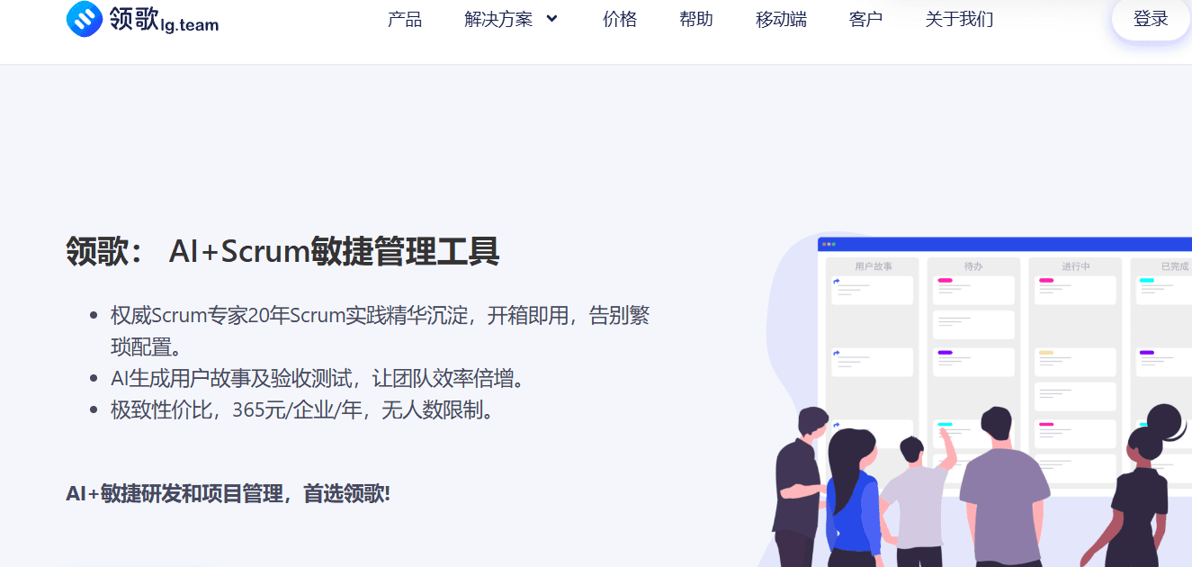Click the bullet AI生成用户故事及验收测试
1192x567 pixels.
318,379
